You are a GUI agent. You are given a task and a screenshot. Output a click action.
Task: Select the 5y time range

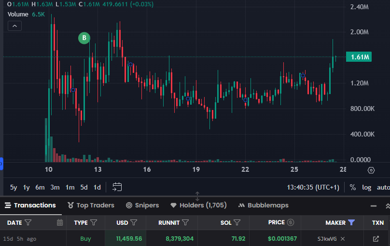pyautogui.click(x=14, y=187)
